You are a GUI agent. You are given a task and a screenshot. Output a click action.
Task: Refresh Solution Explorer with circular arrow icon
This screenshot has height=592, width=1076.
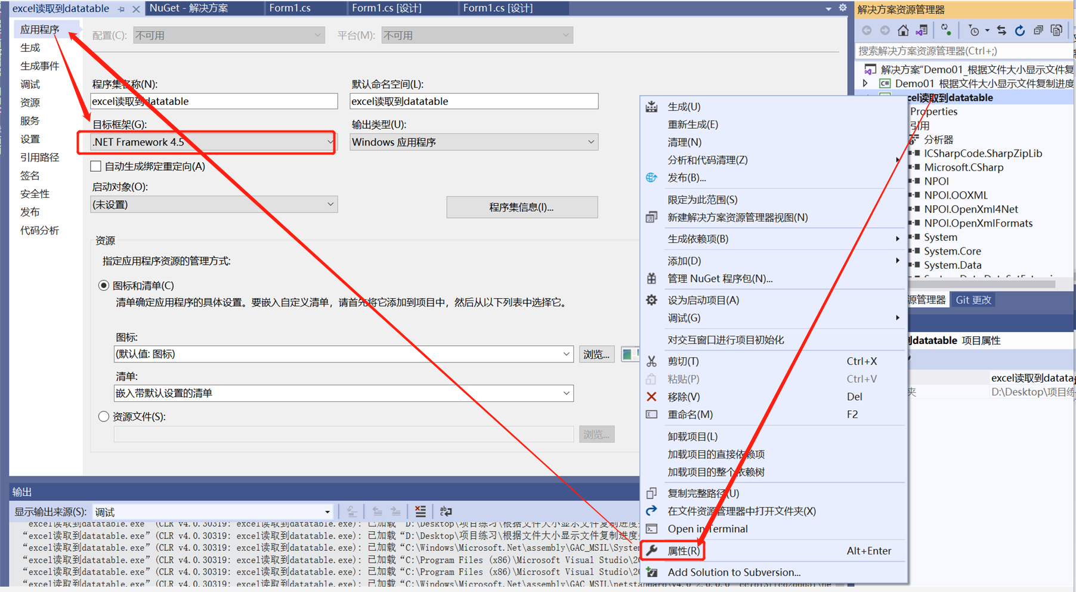pyautogui.click(x=1020, y=30)
